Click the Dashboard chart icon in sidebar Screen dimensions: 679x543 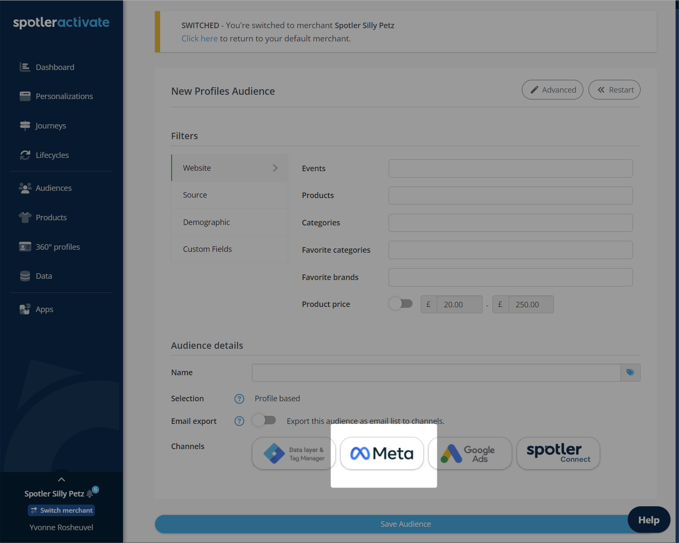pos(25,67)
